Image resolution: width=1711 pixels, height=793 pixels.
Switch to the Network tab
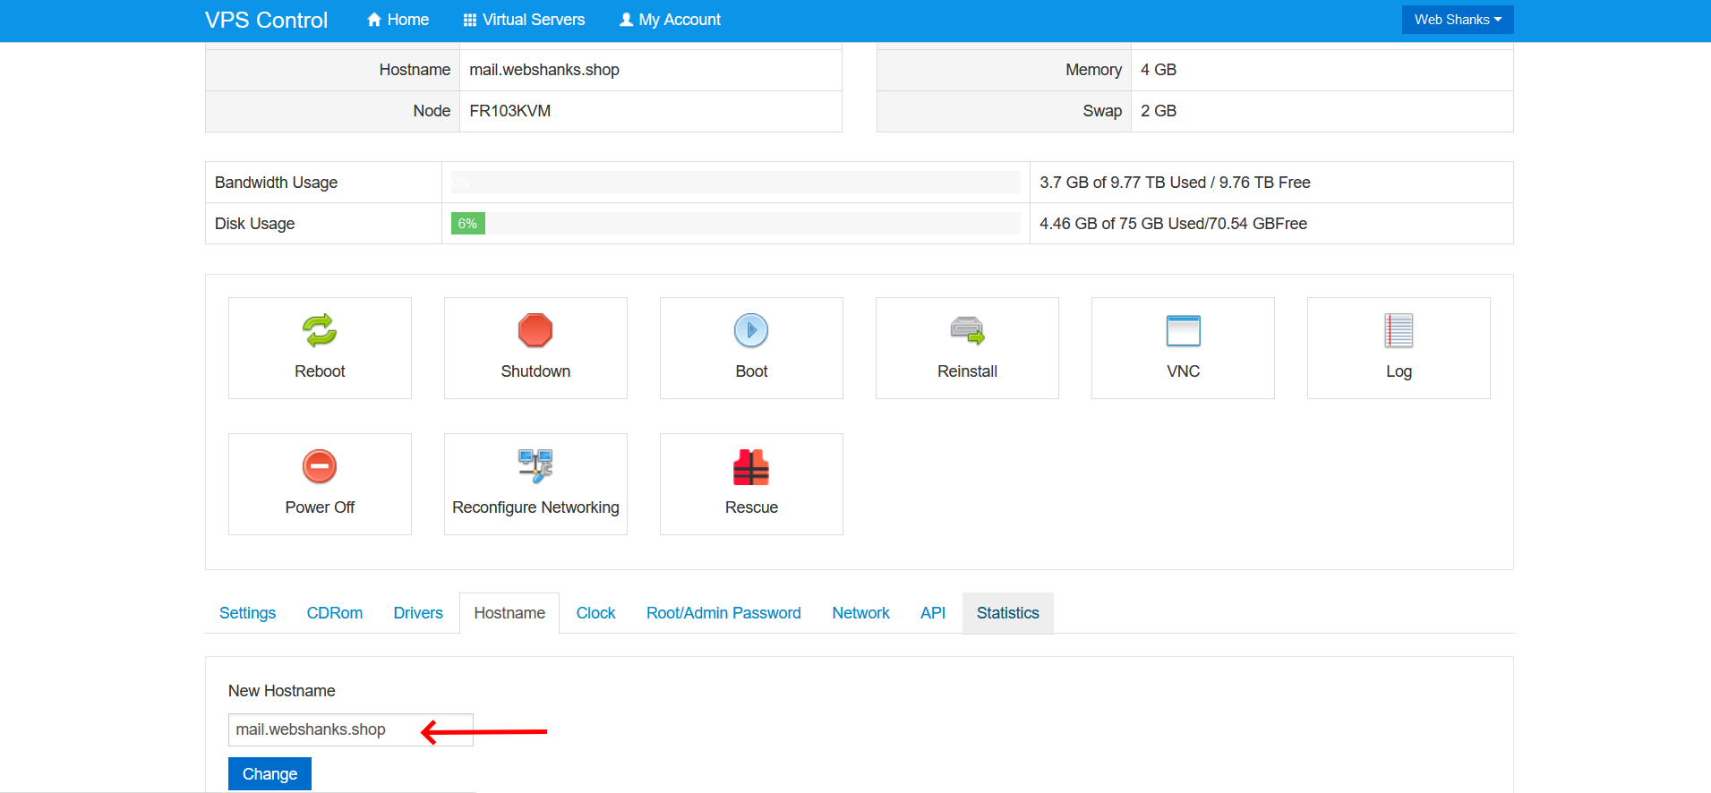(x=860, y=613)
